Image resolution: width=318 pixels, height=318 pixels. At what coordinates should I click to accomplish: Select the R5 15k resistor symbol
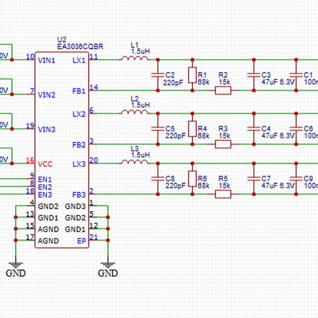point(223,194)
